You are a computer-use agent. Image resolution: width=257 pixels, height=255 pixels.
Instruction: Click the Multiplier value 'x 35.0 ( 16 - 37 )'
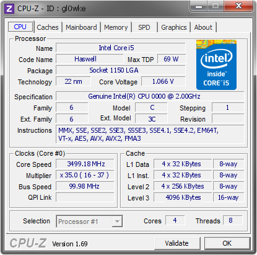coord(85,175)
